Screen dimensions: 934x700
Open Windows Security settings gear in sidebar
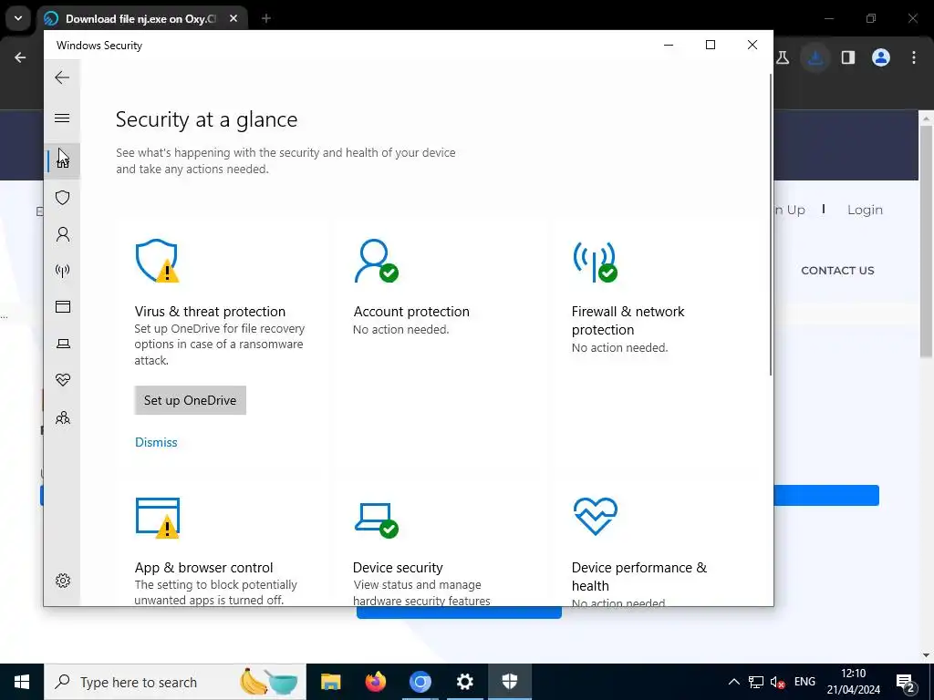click(x=63, y=581)
